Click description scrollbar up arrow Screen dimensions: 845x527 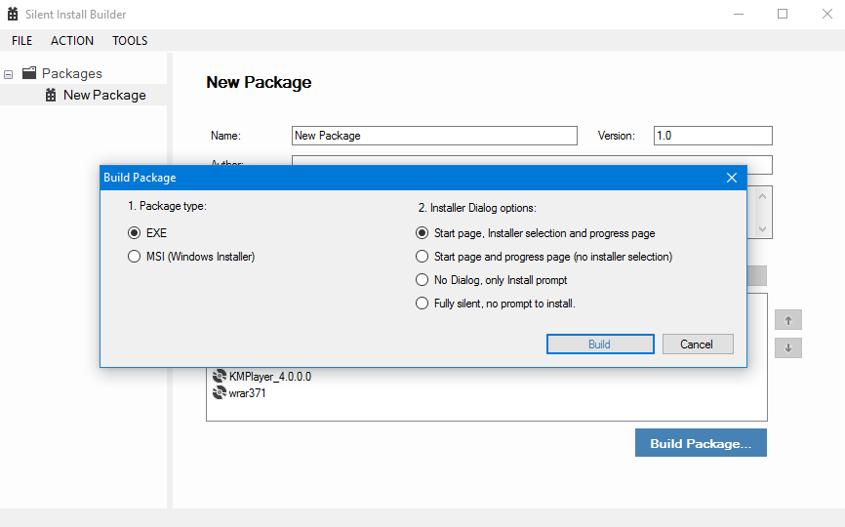tap(762, 196)
